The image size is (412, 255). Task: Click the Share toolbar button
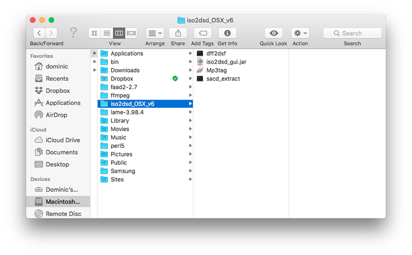point(178,33)
